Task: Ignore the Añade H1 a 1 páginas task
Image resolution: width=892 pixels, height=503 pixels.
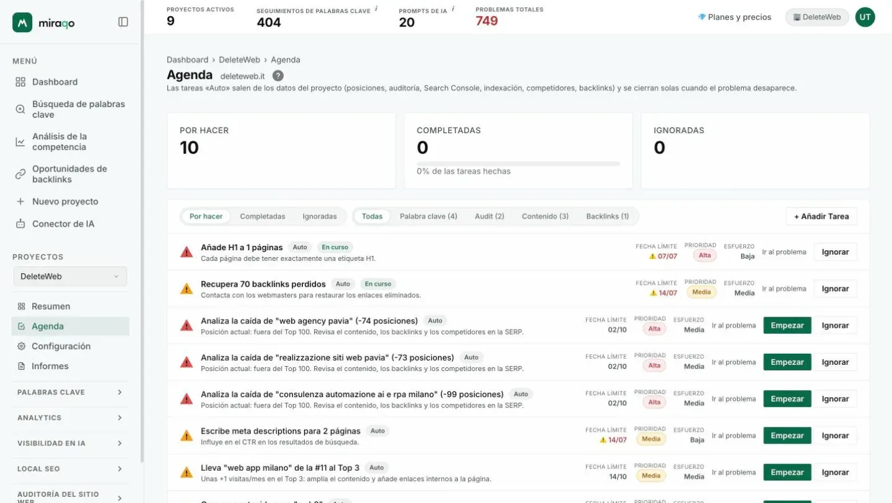Action: click(x=835, y=252)
